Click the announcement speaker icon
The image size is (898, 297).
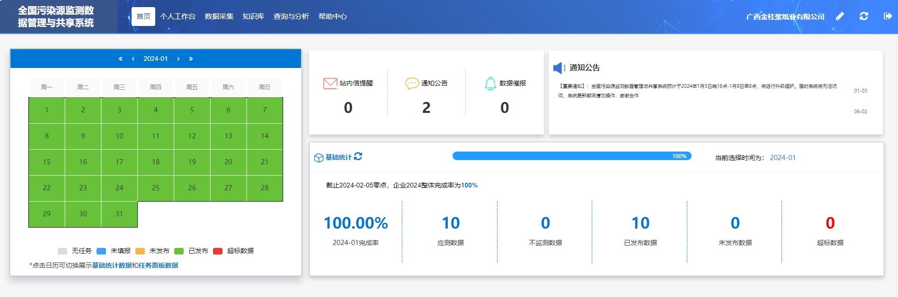point(559,68)
